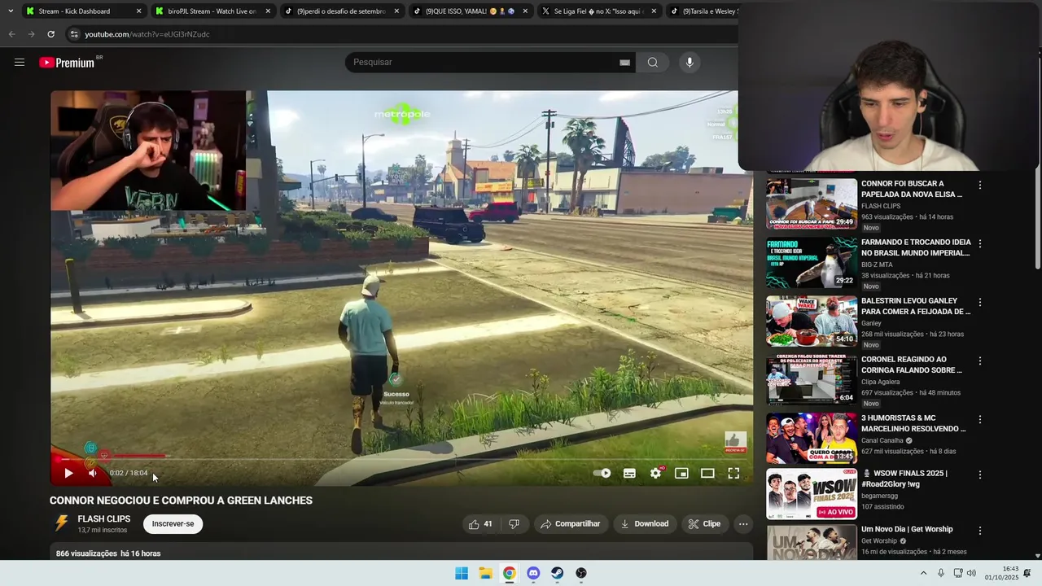
Task: Click the youtube.com address bar URL
Action: 147,34
